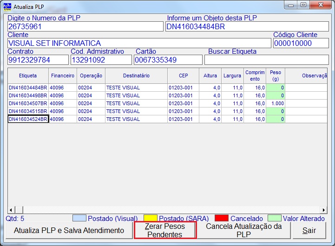335x246 pixels.
Task: Select row DN416034498BR etiqueta cell
Action: [x=28, y=95]
